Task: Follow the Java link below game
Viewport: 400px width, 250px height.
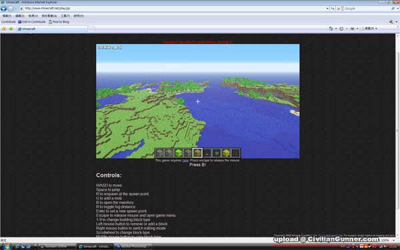Action: coord(185,161)
